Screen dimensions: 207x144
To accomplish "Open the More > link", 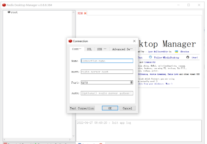I will click(169, 84).
